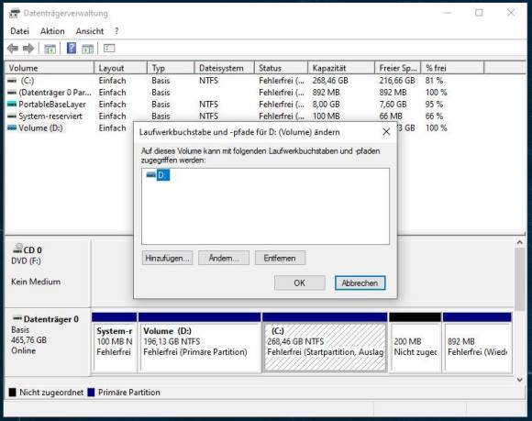
Task: Select the D: drive icon in dialog list
Action: [151, 175]
